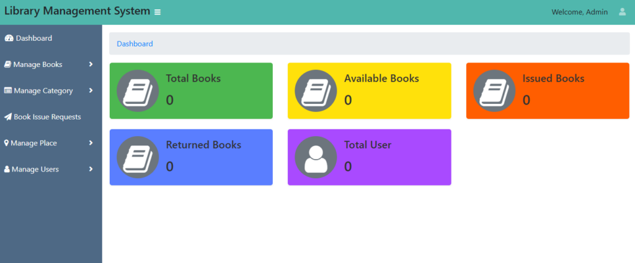Click the Available Books count value
The height and width of the screenshot is (263, 635).
348,100
